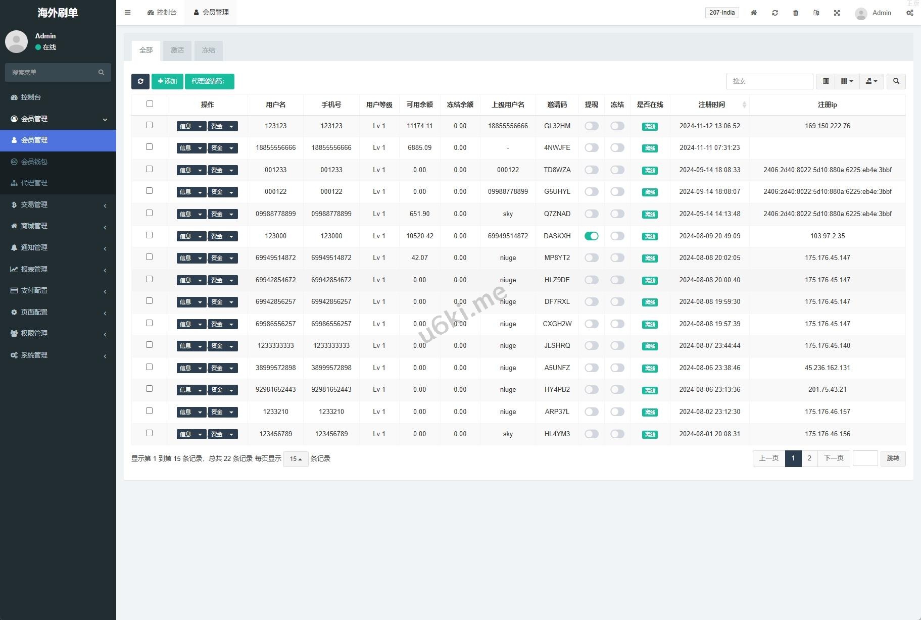
Task: Click the trash clear-cache icon in top bar
Action: coord(795,13)
